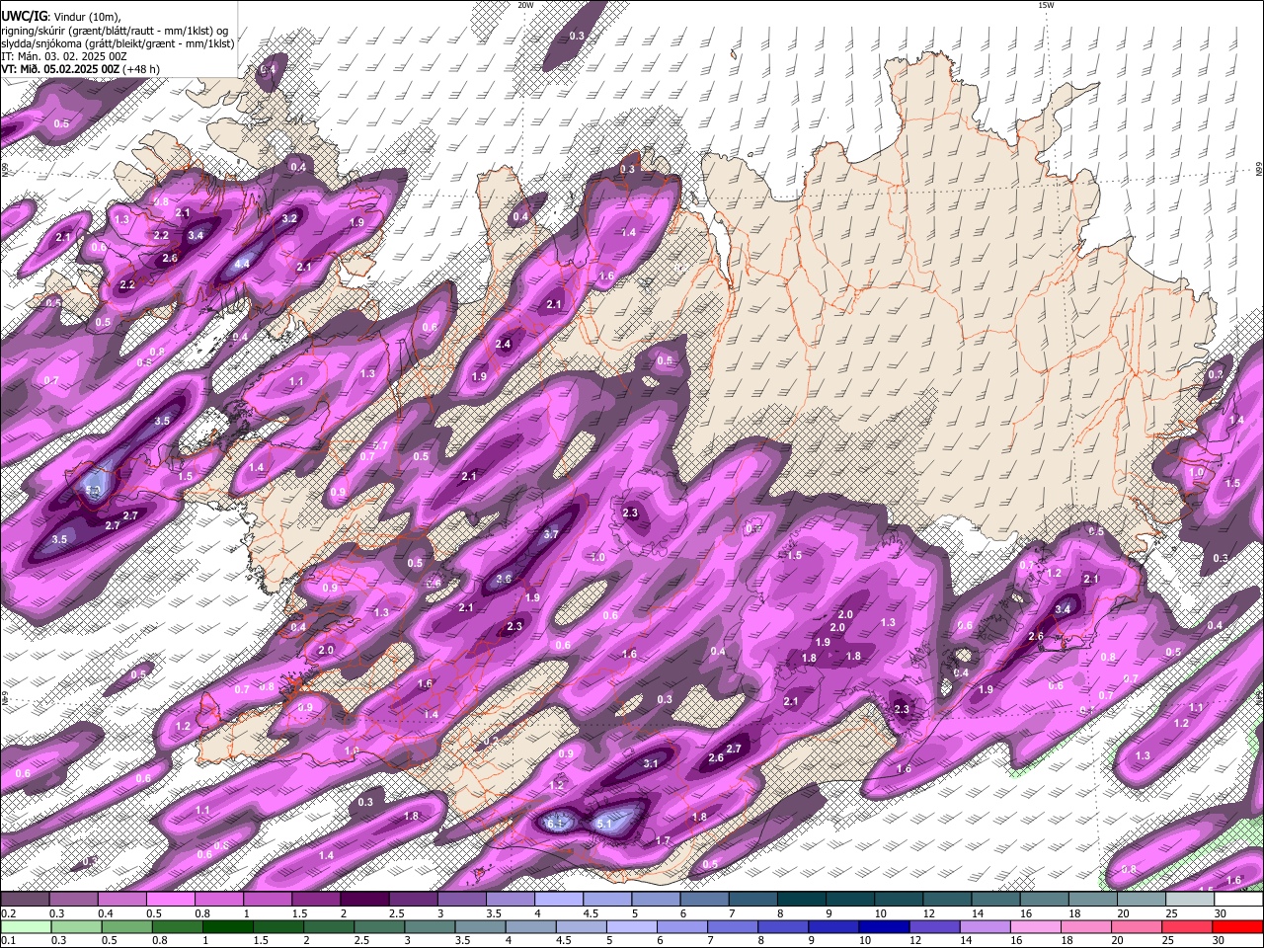
Task: Pick the lower pink swatch starting at 18
Action: [1084, 927]
